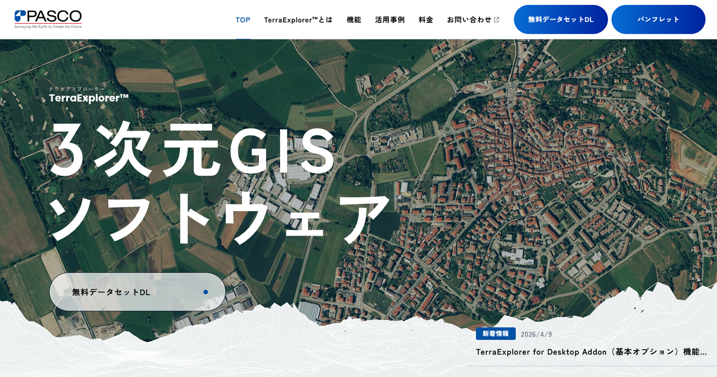Click the PASCO logo
This screenshot has width=717, height=377.
(x=48, y=19)
